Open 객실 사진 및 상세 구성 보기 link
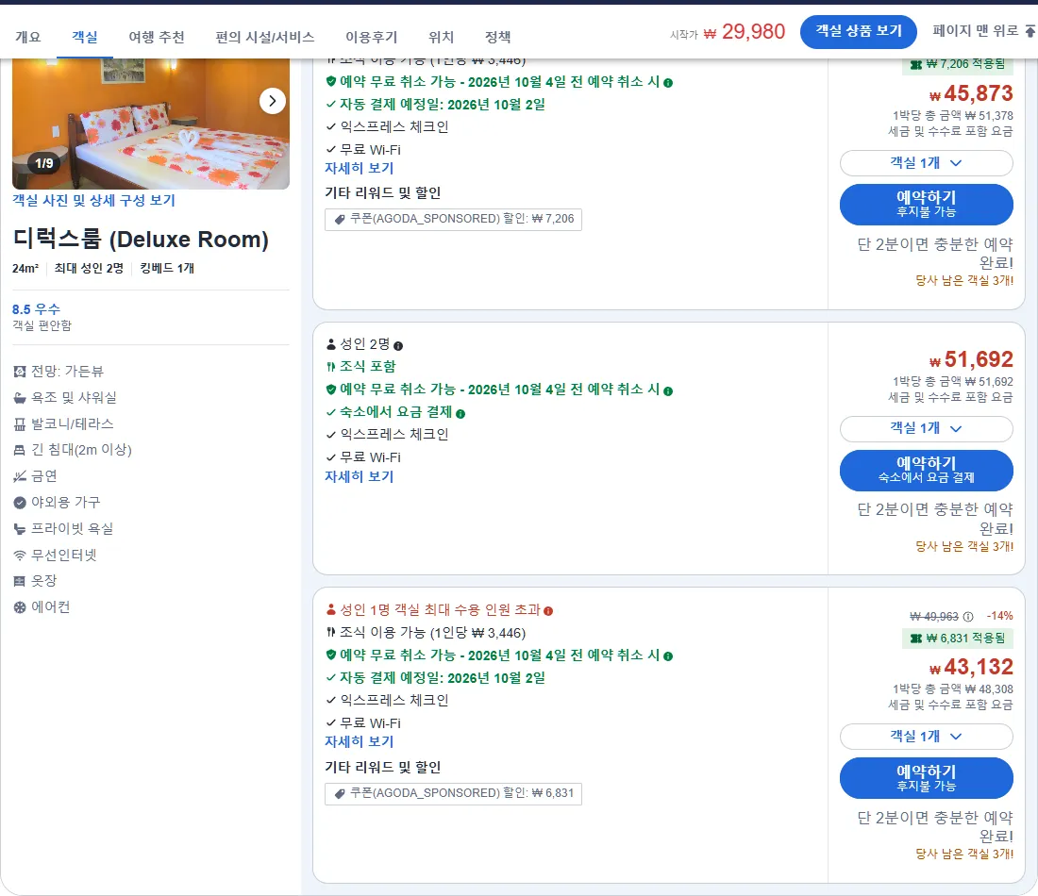 pos(93,201)
